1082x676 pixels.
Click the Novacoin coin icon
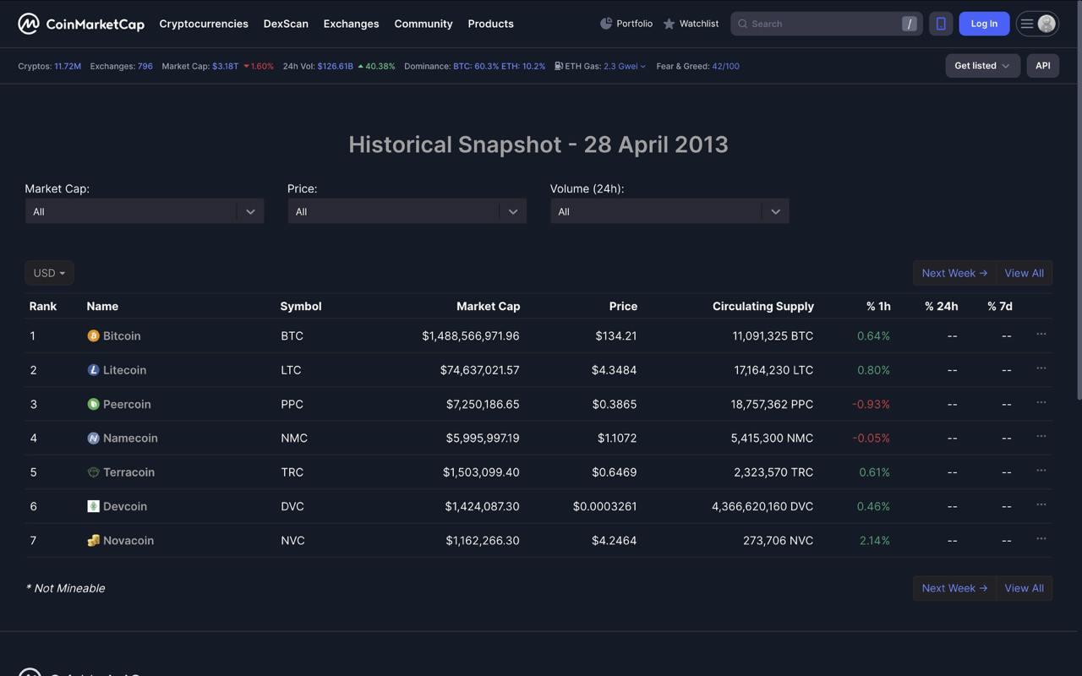pos(94,540)
